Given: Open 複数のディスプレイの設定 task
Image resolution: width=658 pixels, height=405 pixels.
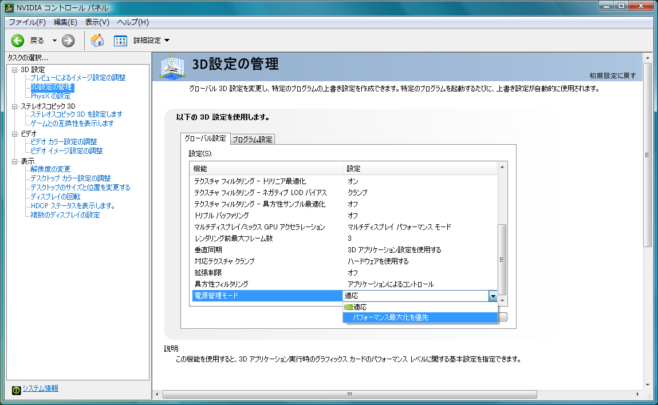Looking at the screenshot, I should click(x=65, y=216).
